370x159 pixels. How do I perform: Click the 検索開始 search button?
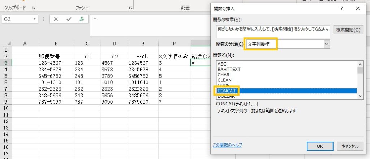[x=348, y=30]
